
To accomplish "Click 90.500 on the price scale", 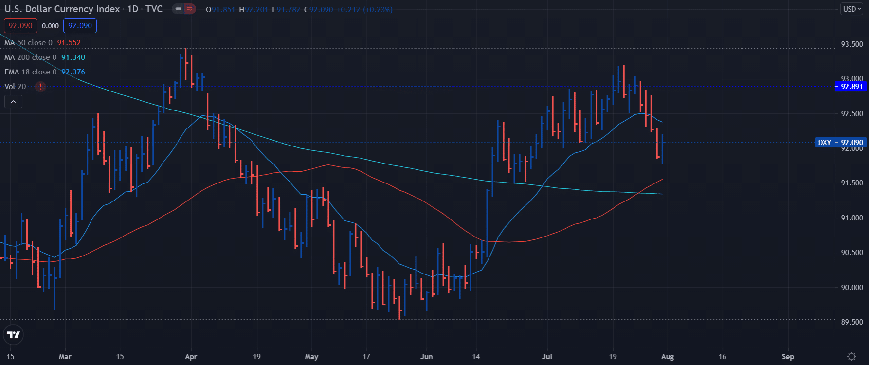I will 852,253.
